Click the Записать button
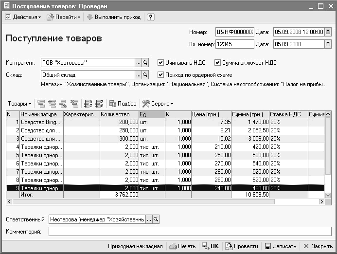 [x=280, y=246]
